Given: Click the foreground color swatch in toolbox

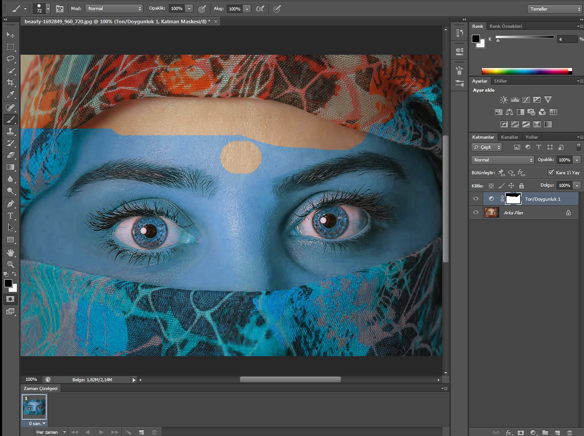Looking at the screenshot, I should [8, 283].
